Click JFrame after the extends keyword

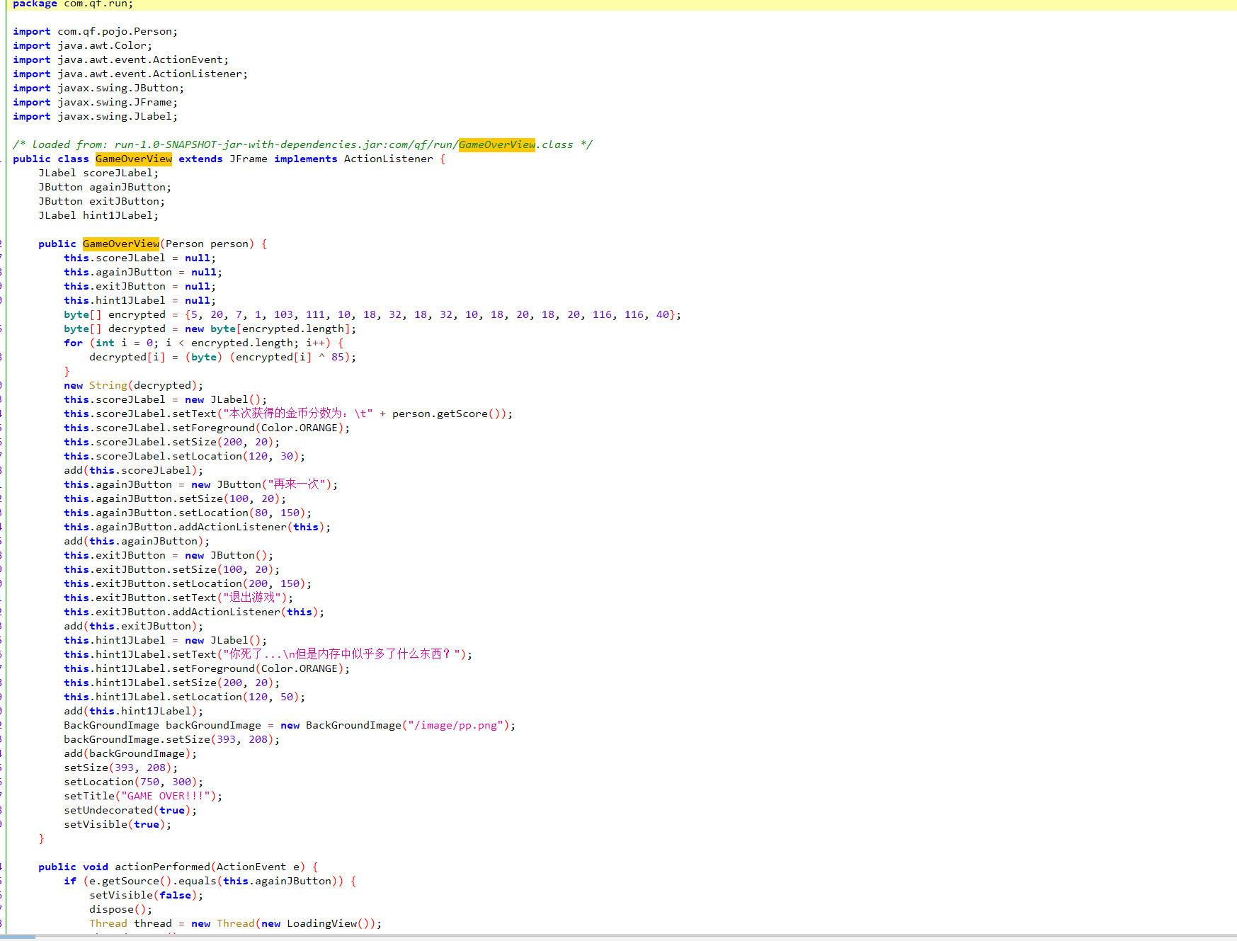[x=249, y=159]
